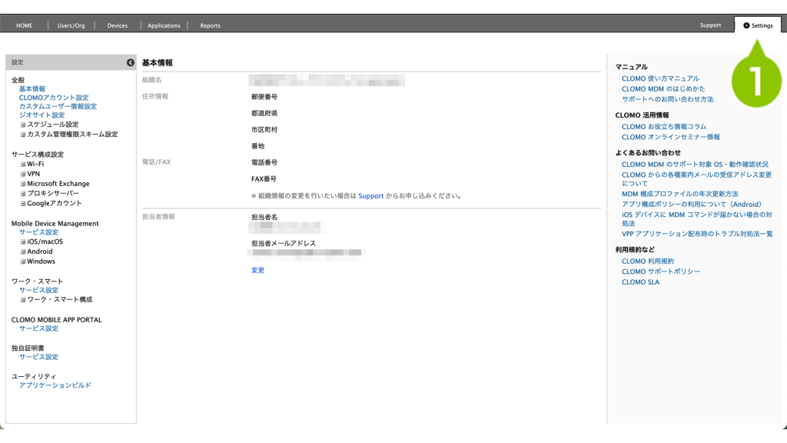Expand カスタム管理権限スキーム設定 node
Viewport: 787px width, 443px height.
[23, 135]
